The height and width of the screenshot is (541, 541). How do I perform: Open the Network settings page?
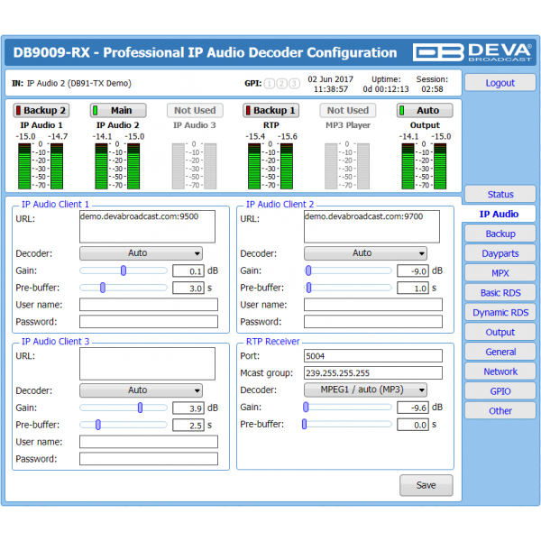[500, 371]
